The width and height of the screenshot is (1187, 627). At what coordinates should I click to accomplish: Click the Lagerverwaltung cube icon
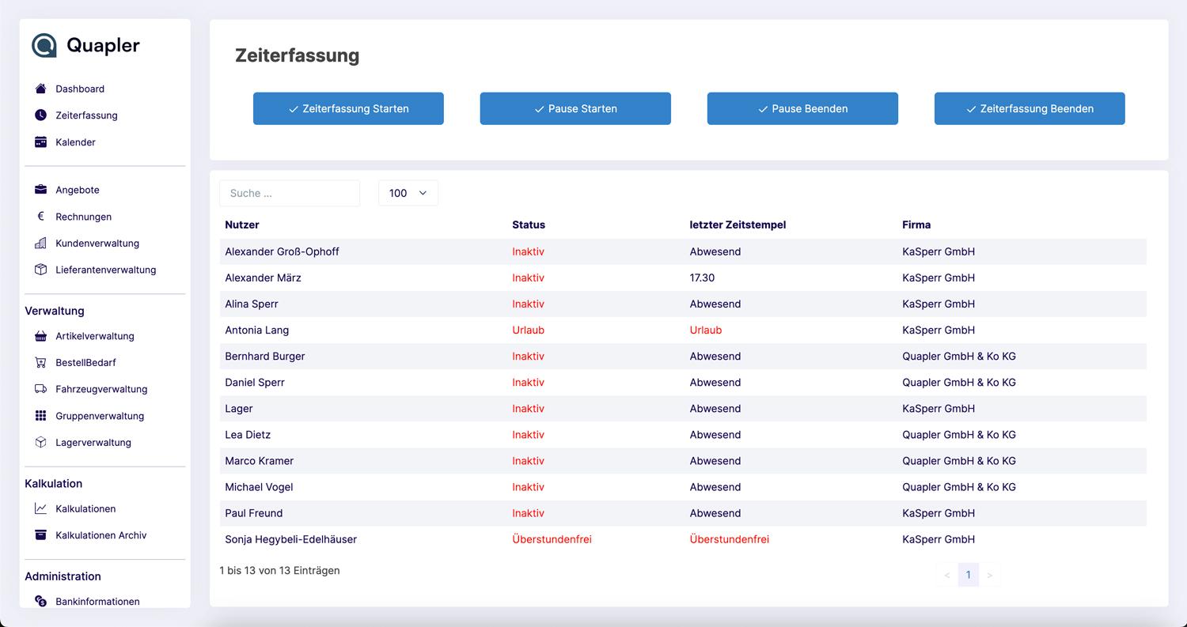click(41, 443)
